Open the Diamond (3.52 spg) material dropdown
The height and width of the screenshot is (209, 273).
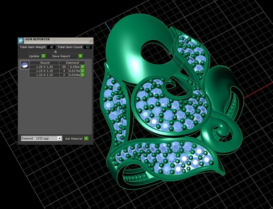click(x=41, y=138)
